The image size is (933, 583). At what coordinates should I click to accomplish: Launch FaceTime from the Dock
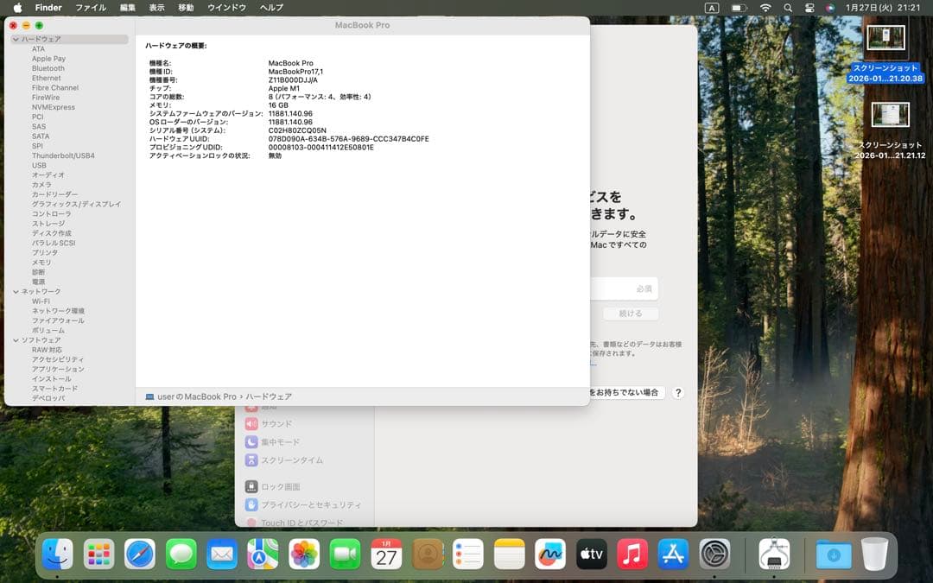[346, 555]
